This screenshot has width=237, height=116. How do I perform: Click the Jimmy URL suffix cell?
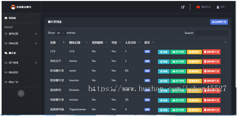point(73,61)
